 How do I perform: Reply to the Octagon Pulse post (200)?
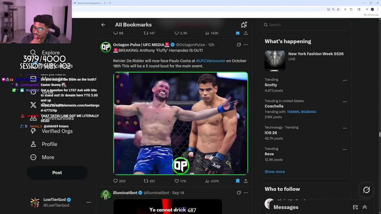[119, 181]
